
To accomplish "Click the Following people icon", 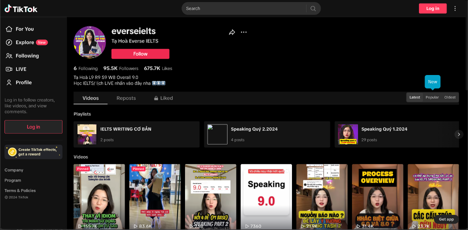I will pyautogui.click(x=9, y=56).
